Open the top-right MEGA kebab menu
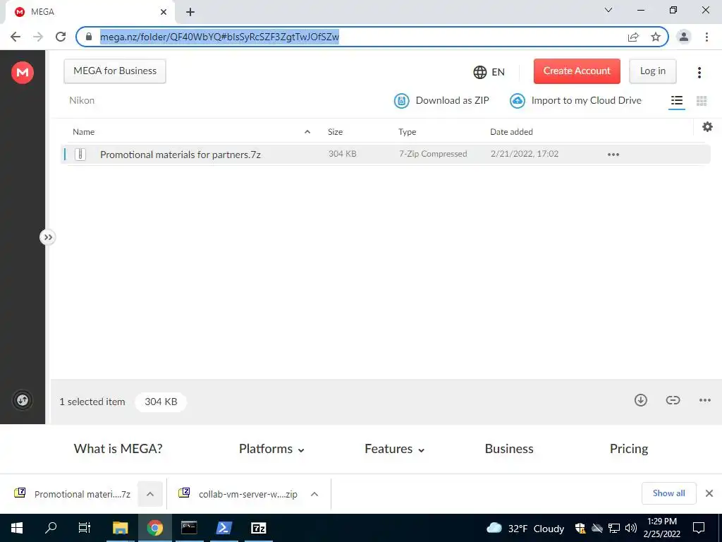Image resolution: width=722 pixels, height=542 pixels. [699, 73]
